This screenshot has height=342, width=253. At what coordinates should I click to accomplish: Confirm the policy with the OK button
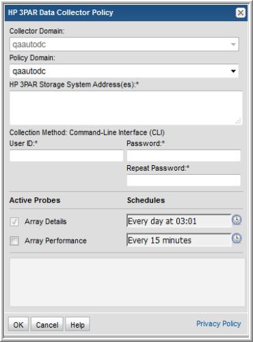pyautogui.click(x=18, y=324)
